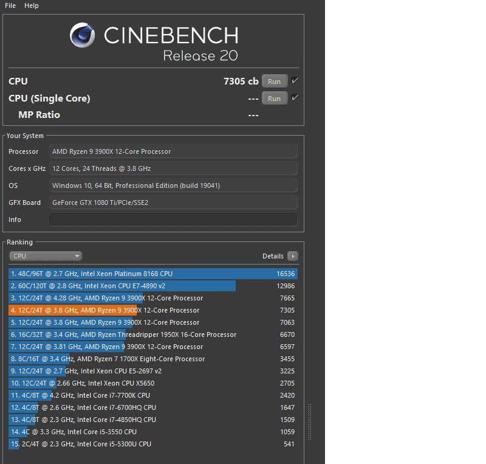486x464 pixels.
Task: Click the GFX Board field GeForce GTX 1080 Ti
Action: pyautogui.click(x=173, y=203)
